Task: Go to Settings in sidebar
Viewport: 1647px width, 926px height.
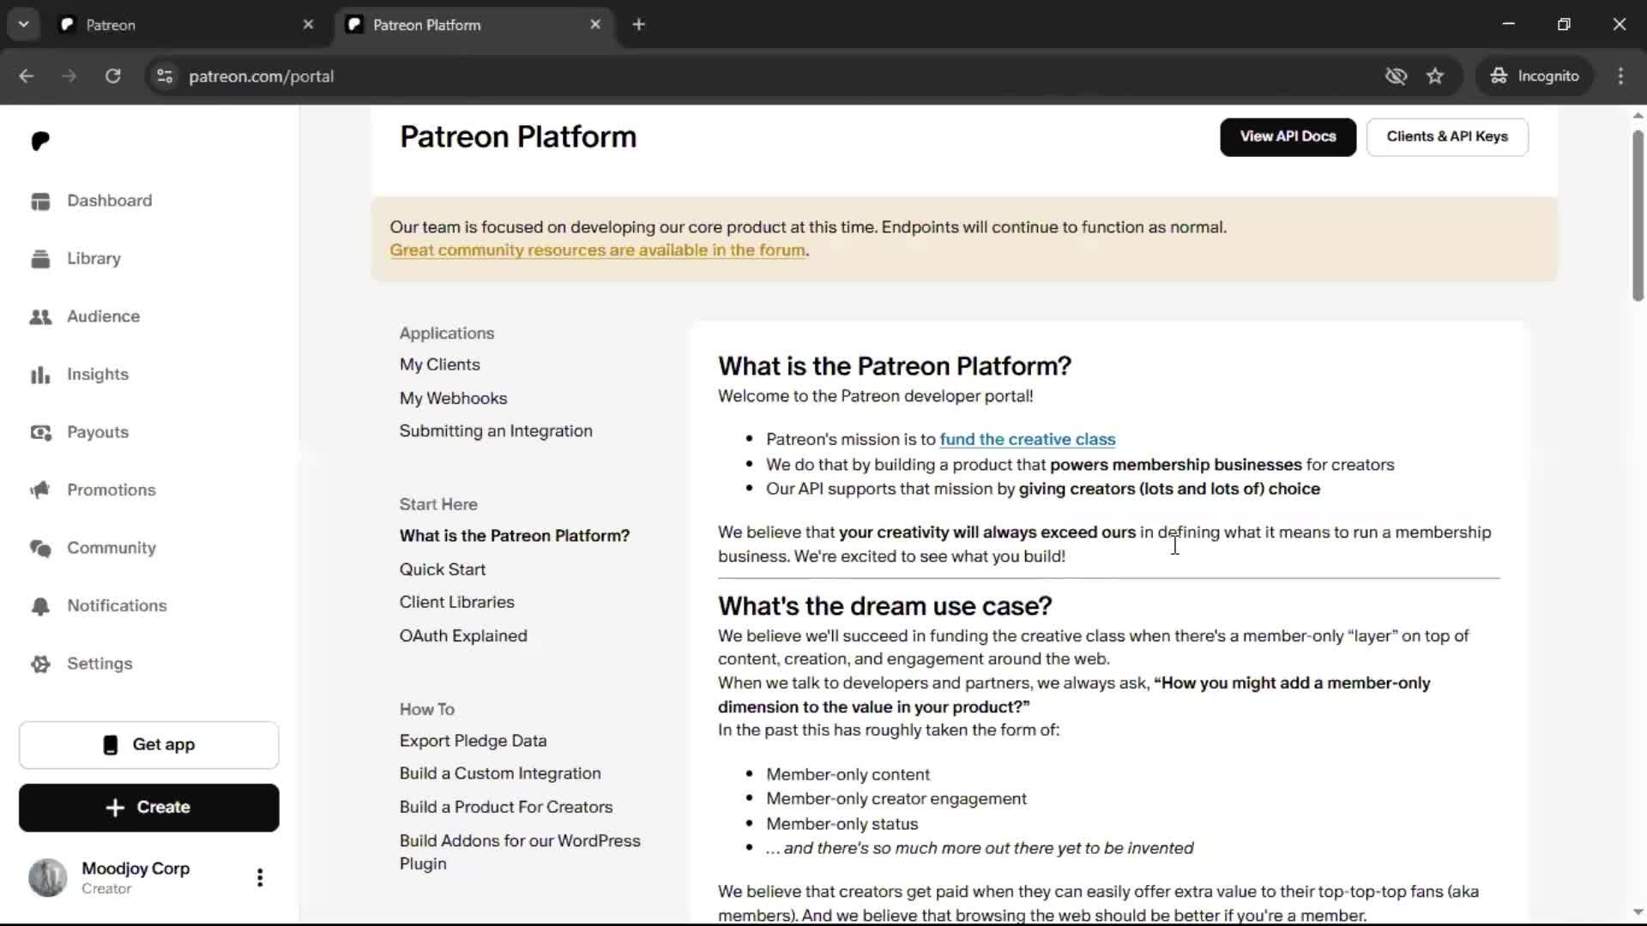Action: click(x=100, y=664)
